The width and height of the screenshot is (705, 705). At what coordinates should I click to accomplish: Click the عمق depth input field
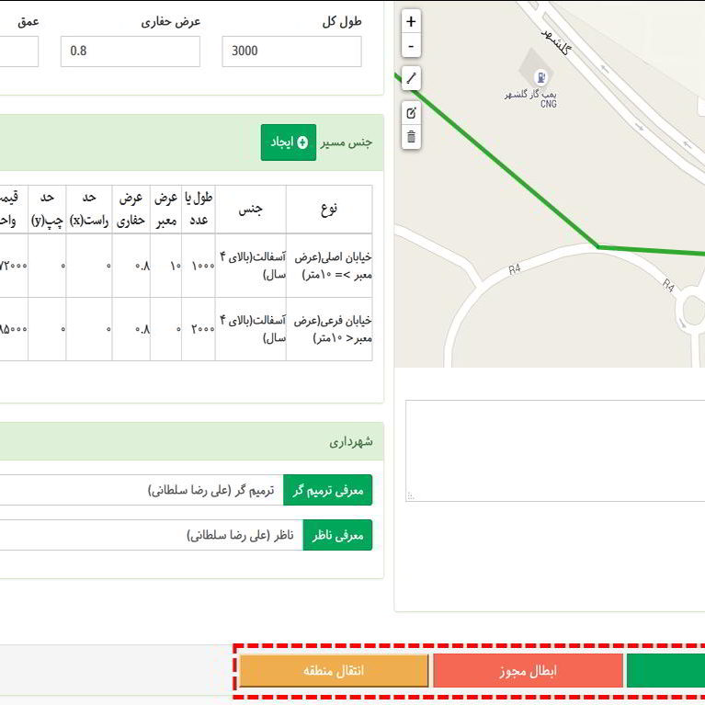pyautogui.click(x=18, y=51)
